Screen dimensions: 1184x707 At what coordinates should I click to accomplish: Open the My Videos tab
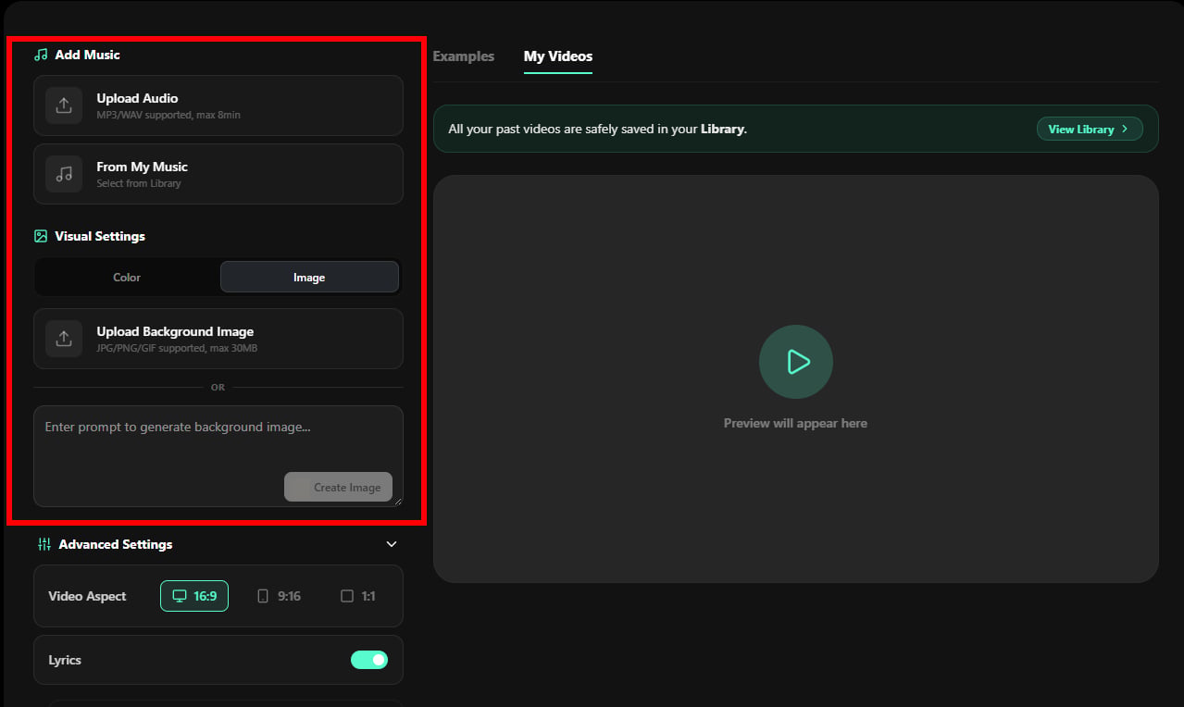558,56
